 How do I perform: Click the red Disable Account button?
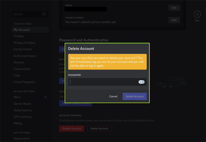click(72, 129)
